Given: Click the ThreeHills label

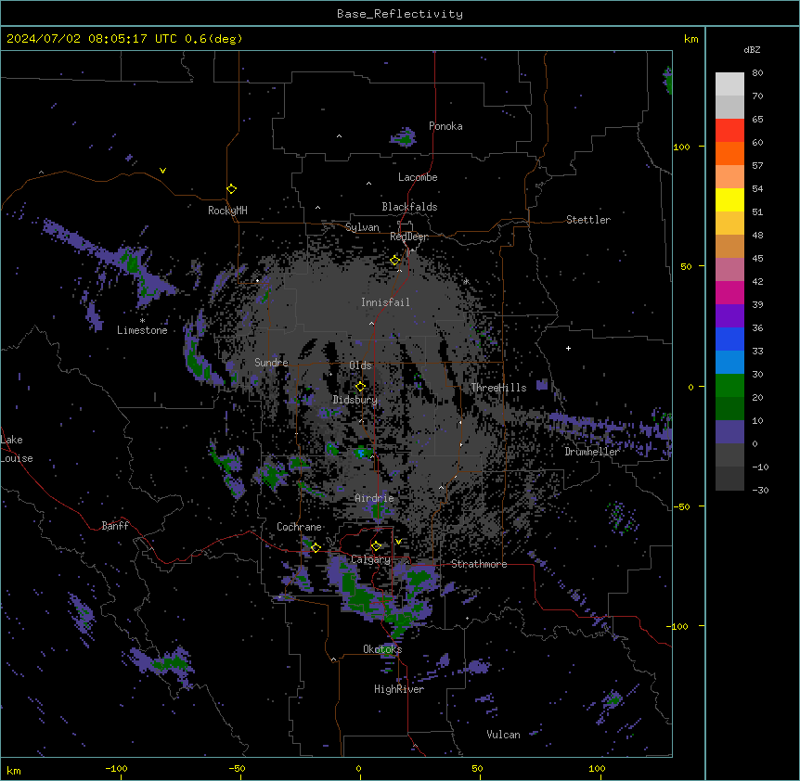Looking at the screenshot, I should pyautogui.click(x=498, y=388).
